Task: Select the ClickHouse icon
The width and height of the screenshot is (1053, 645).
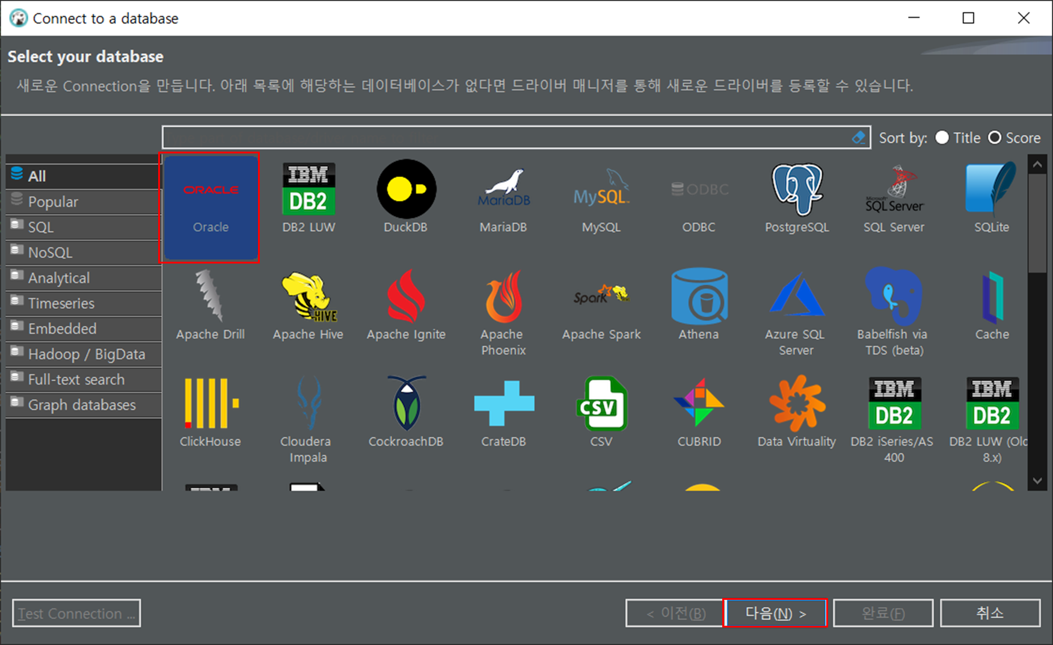Action: tap(211, 403)
